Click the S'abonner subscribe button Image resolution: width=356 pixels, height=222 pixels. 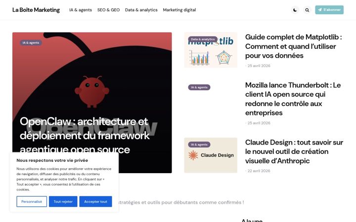[x=329, y=10]
